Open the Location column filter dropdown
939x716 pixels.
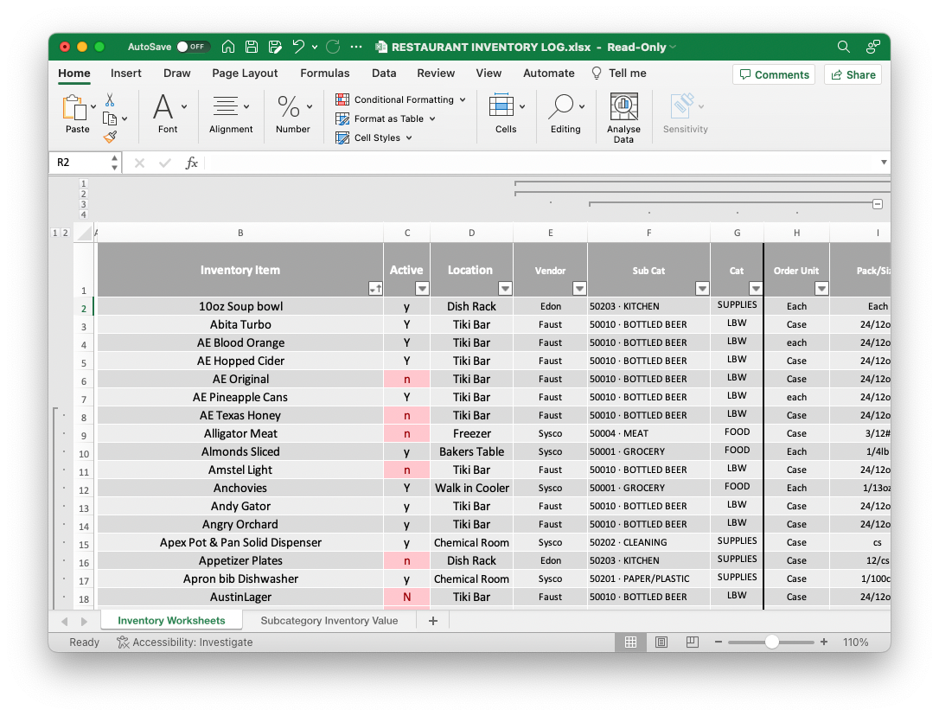tap(504, 289)
